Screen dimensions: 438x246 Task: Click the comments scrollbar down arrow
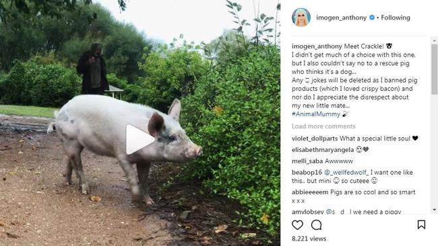(434, 210)
